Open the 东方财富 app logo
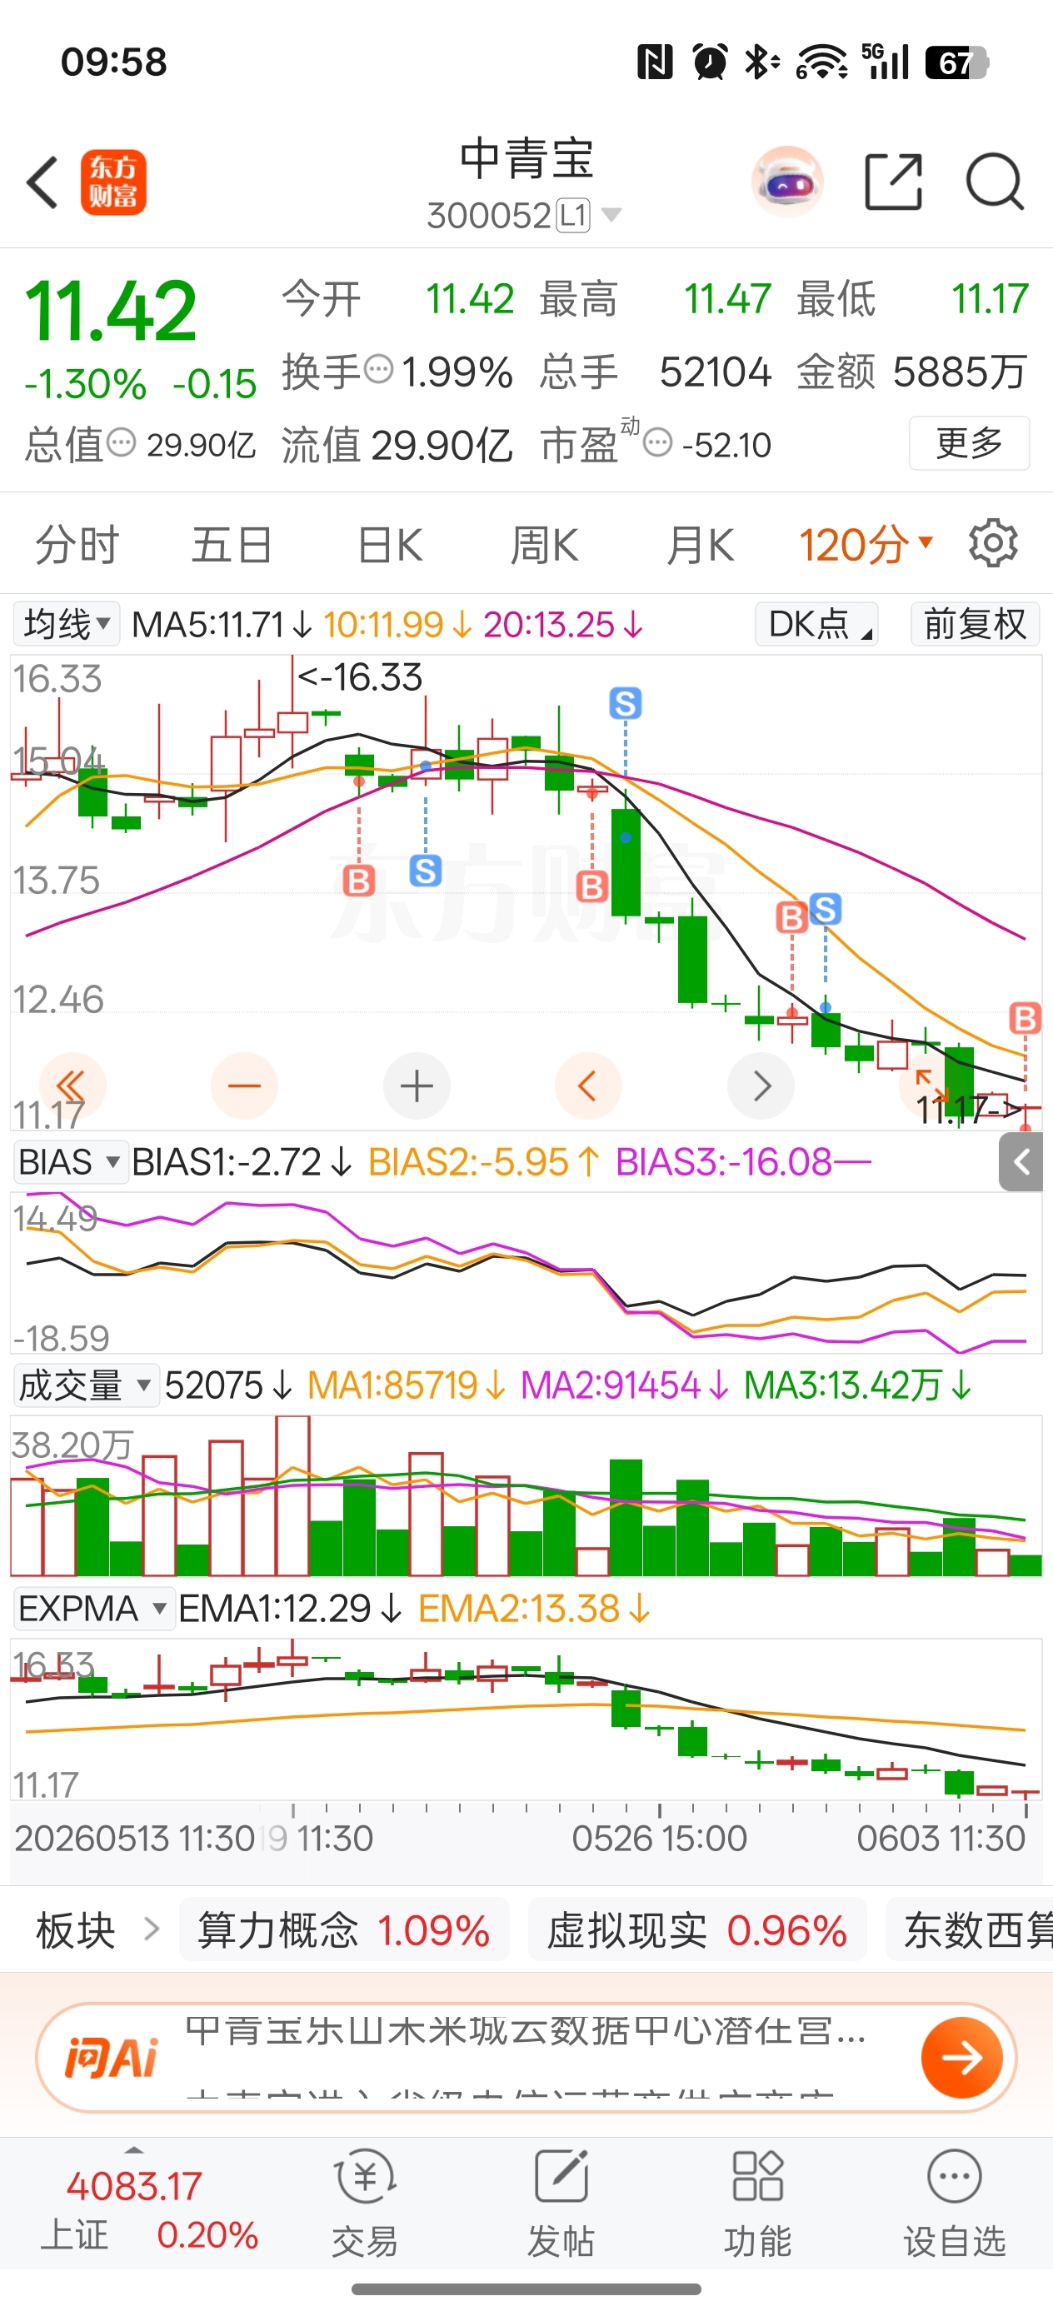This screenshot has width=1053, height=2316. [x=113, y=182]
